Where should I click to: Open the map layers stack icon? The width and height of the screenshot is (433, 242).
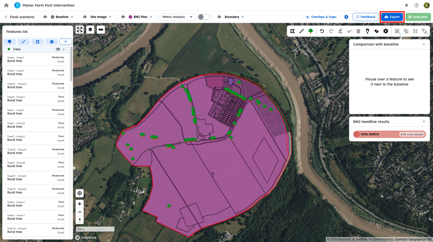[x=90, y=30]
